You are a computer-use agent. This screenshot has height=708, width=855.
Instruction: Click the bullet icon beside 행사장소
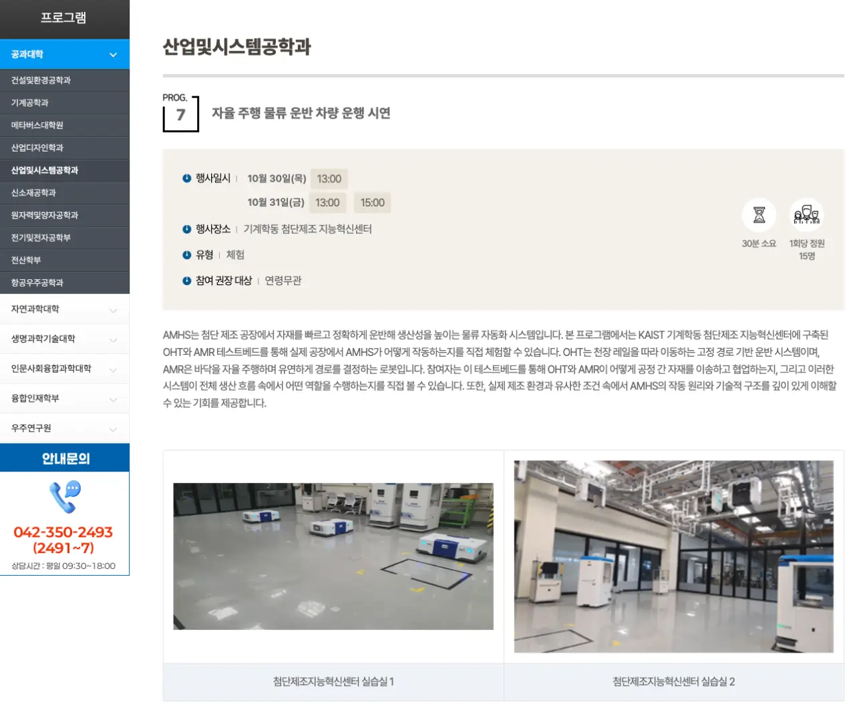tap(187, 229)
